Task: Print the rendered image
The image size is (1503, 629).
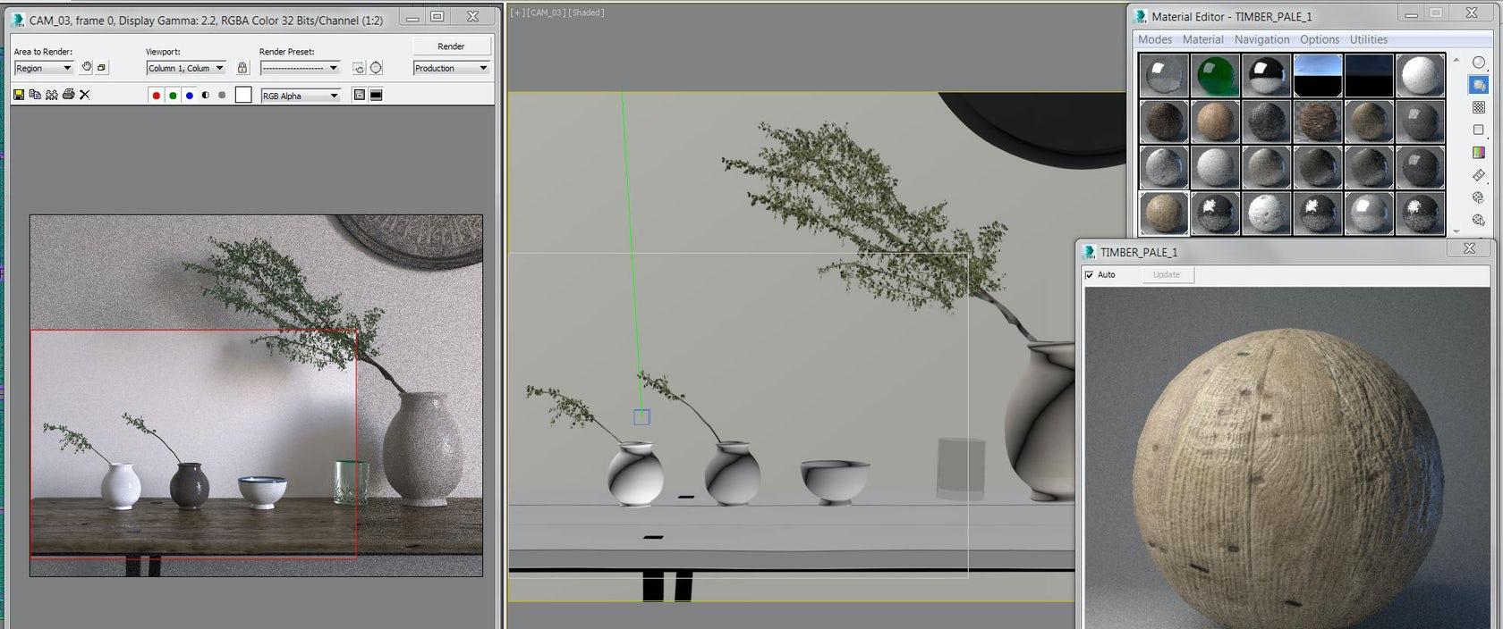Action: click(68, 95)
